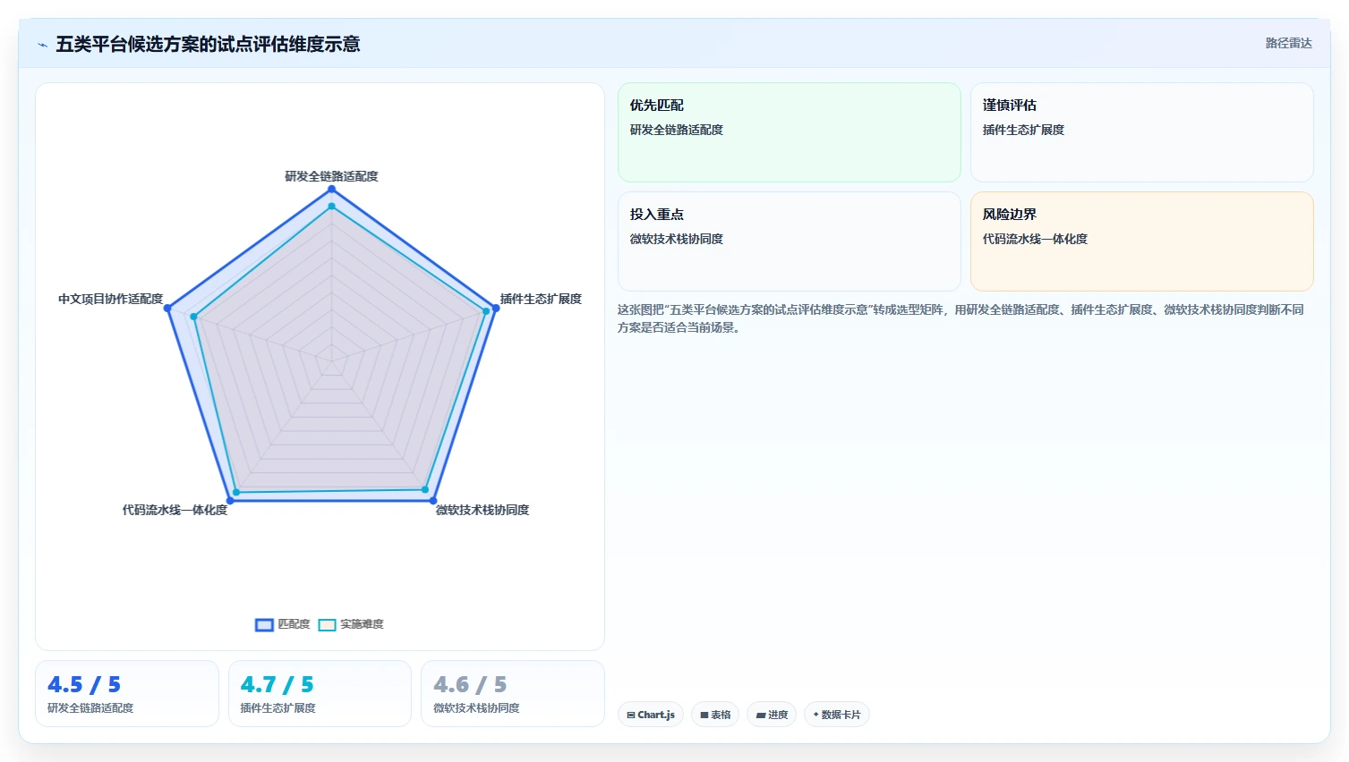Click 代码流水线一体化度 text in 风险边界 card

1035,239
